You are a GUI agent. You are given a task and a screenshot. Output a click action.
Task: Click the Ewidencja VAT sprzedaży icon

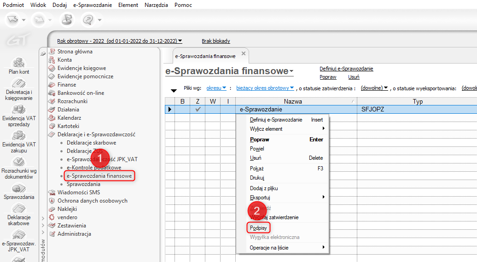(19, 110)
